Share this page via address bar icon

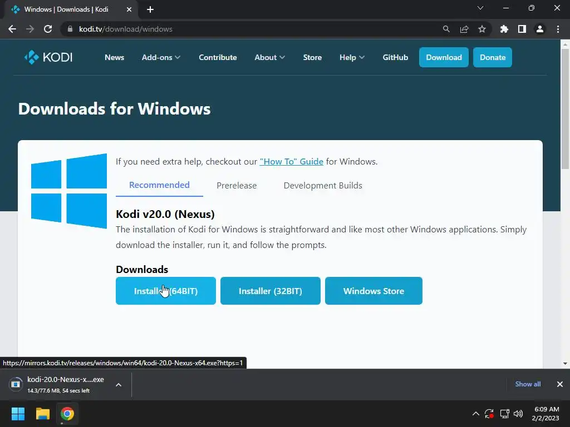[464, 29]
